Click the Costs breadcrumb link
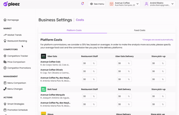The image size is (179, 115). coord(80,20)
